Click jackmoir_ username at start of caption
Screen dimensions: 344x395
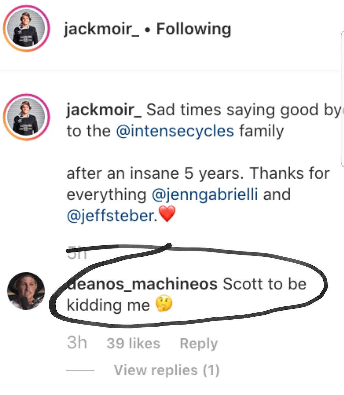click(104, 110)
